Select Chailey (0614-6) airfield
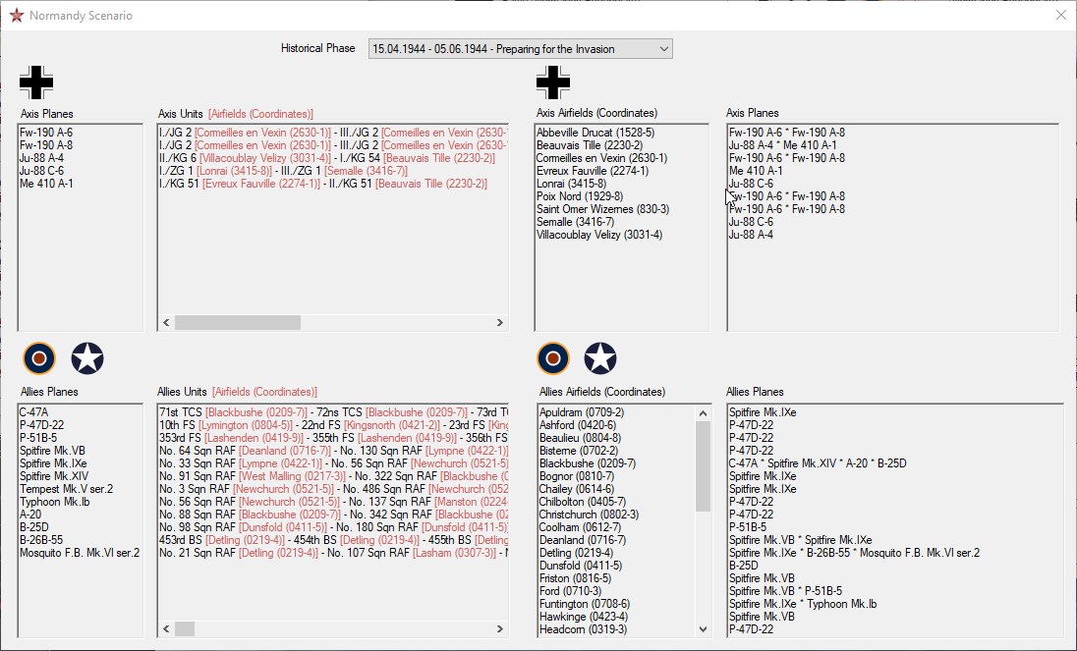This screenshot has height=651, width=1077. click(617, 489)
